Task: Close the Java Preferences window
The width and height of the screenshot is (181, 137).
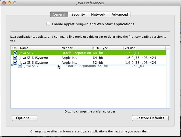Action: click(4, 3)
